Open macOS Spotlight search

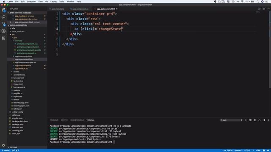coord(257,2)
